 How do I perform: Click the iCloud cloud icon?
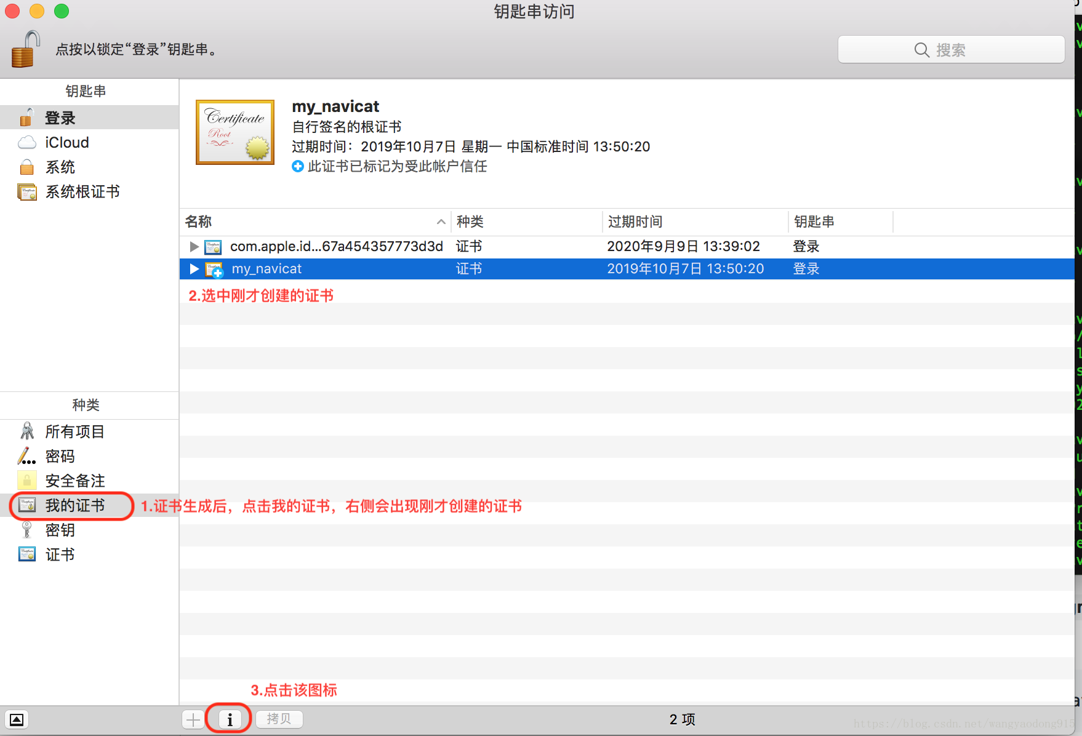[27, 143]
